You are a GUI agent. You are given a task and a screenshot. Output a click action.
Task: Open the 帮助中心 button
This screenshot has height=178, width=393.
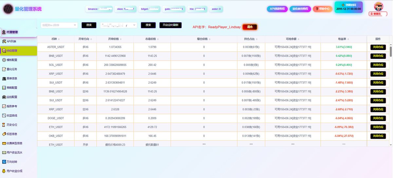322,9
